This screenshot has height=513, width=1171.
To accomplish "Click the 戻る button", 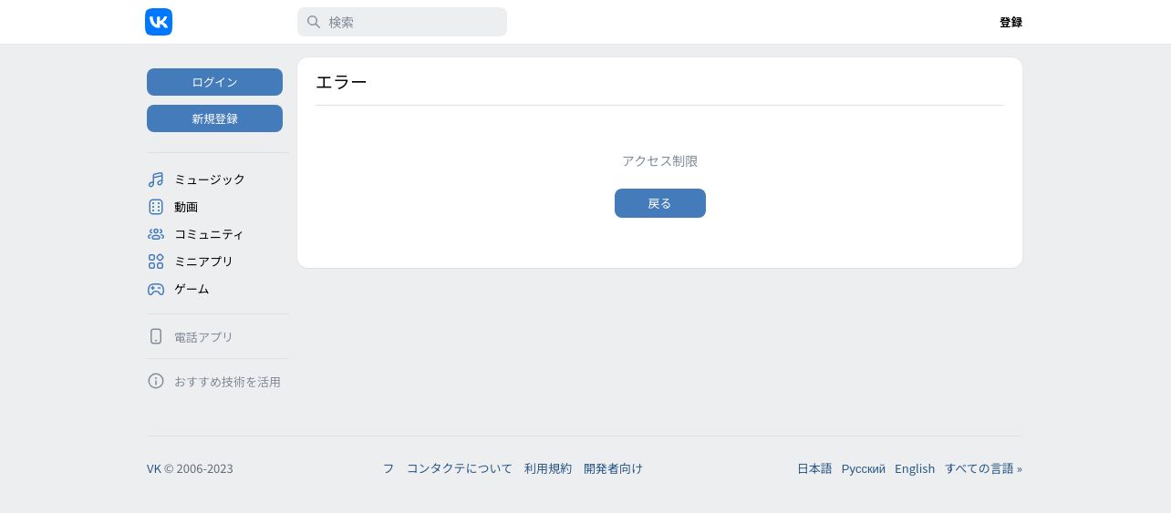I will point(660,203).
